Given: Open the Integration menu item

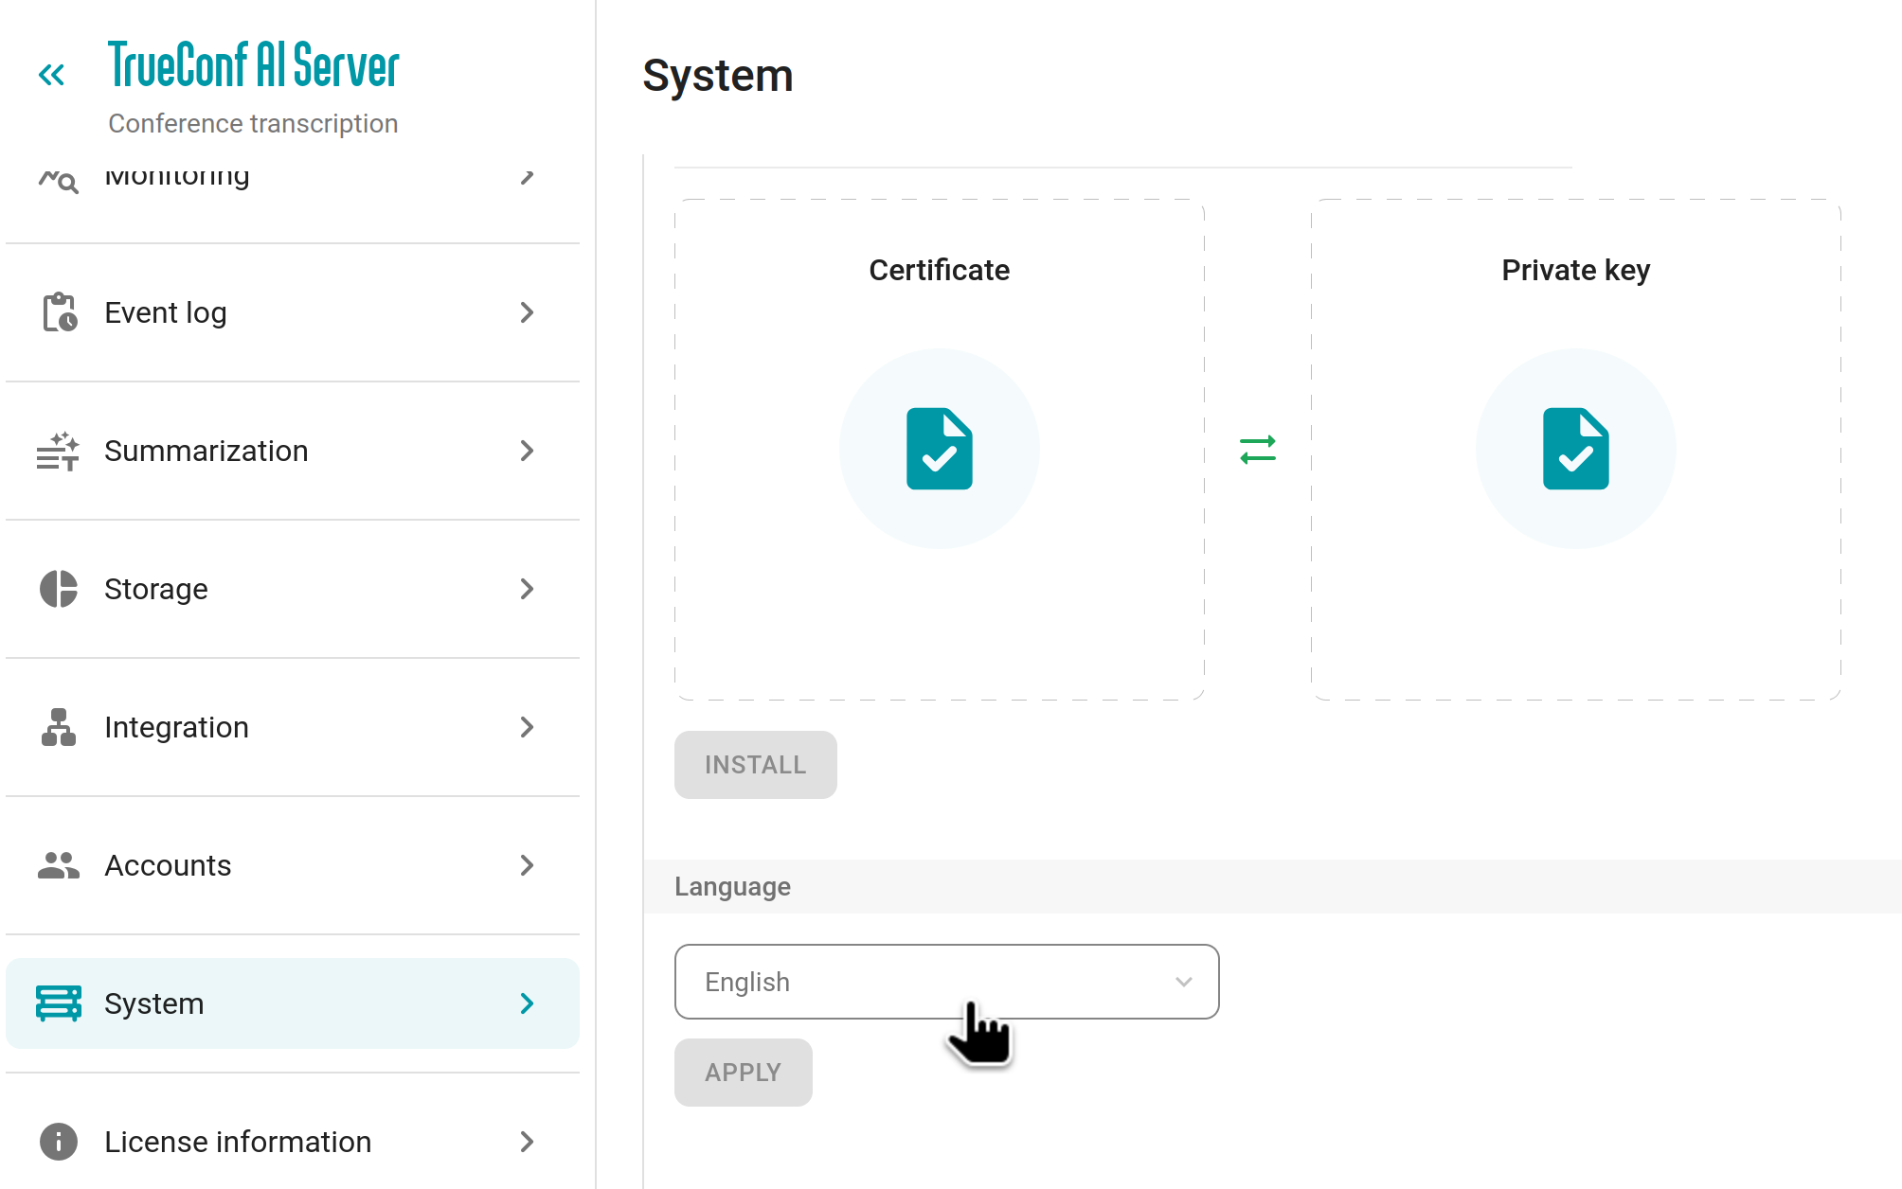Looking at the screenshot, I should (177, 727).
